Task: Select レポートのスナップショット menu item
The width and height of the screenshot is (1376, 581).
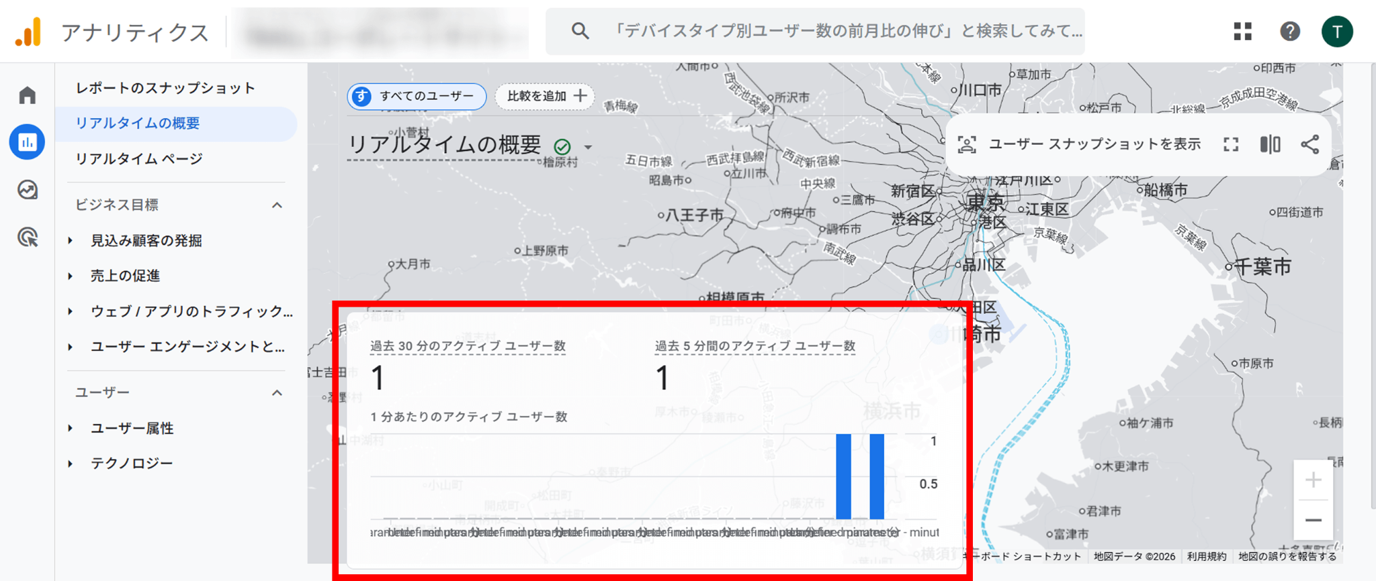Action: coord(165,88)
